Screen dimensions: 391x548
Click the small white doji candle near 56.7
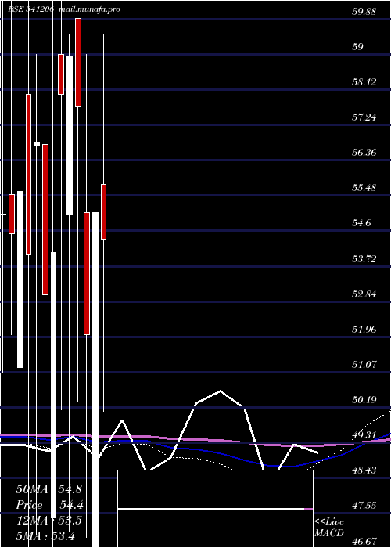pos(37,143)
